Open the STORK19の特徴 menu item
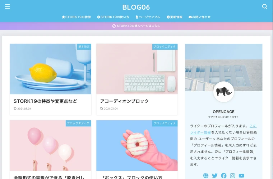273x179 pixels. tap(76, 17)
